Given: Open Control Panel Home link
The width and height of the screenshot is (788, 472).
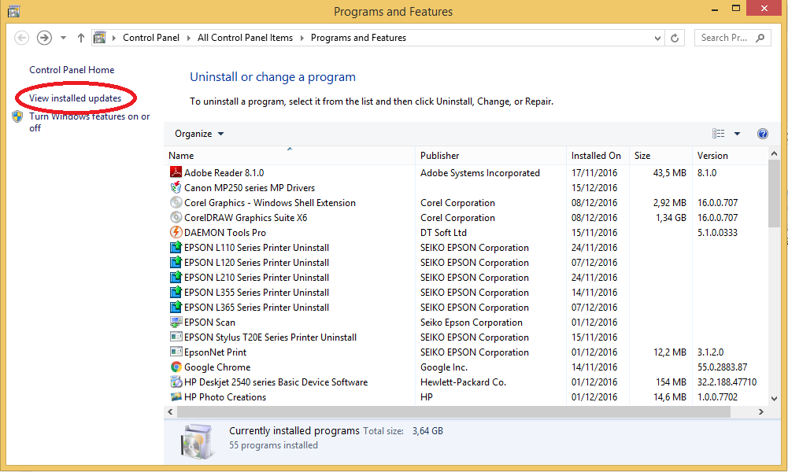Looking at the screenshot, I should (72, 70).
